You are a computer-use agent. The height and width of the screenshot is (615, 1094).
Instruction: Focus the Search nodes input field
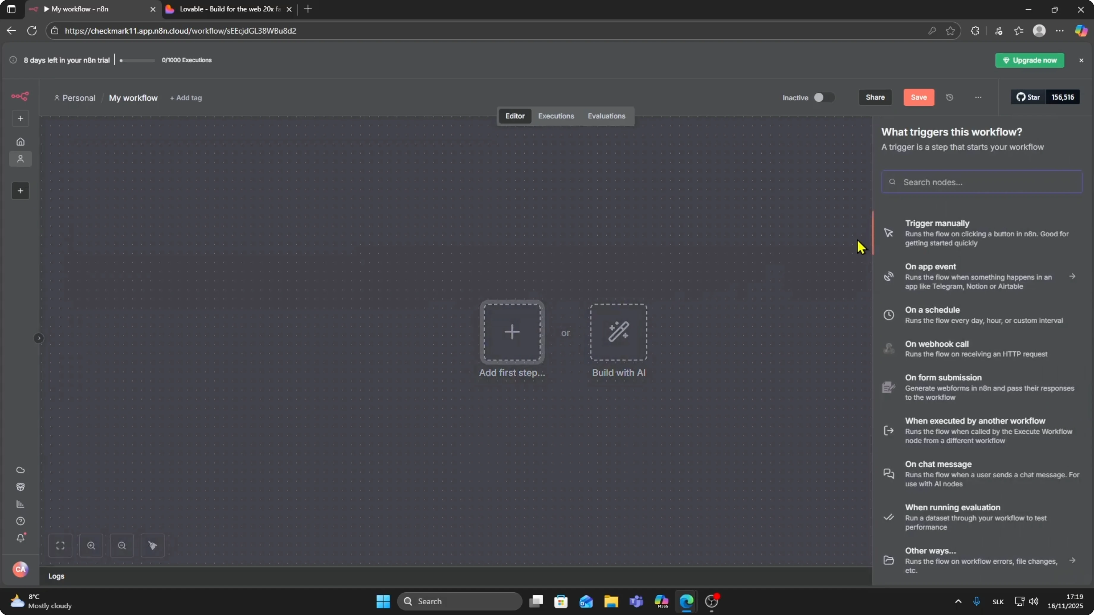[x=982, y=182]
